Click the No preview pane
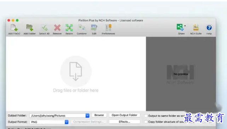 181,74
